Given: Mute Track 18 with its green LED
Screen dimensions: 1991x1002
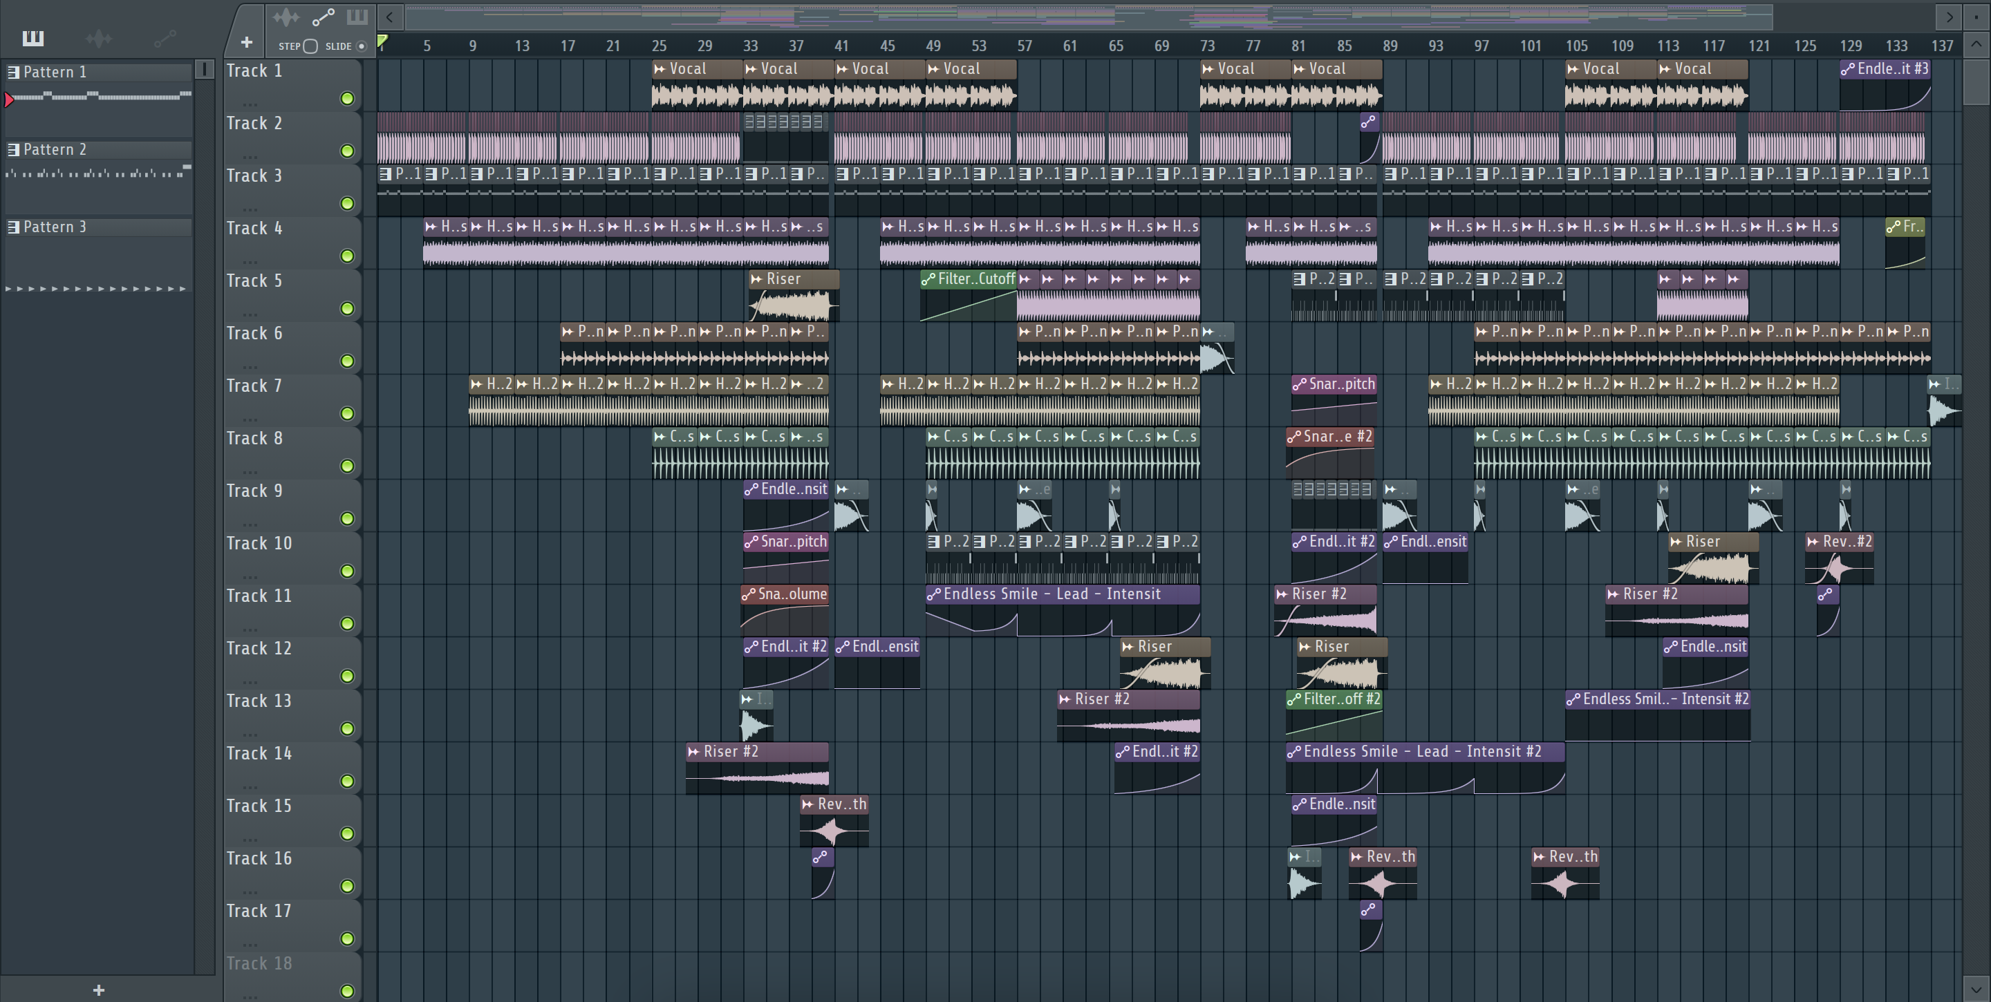Looking at the screenshot, I should pos(347,991).
